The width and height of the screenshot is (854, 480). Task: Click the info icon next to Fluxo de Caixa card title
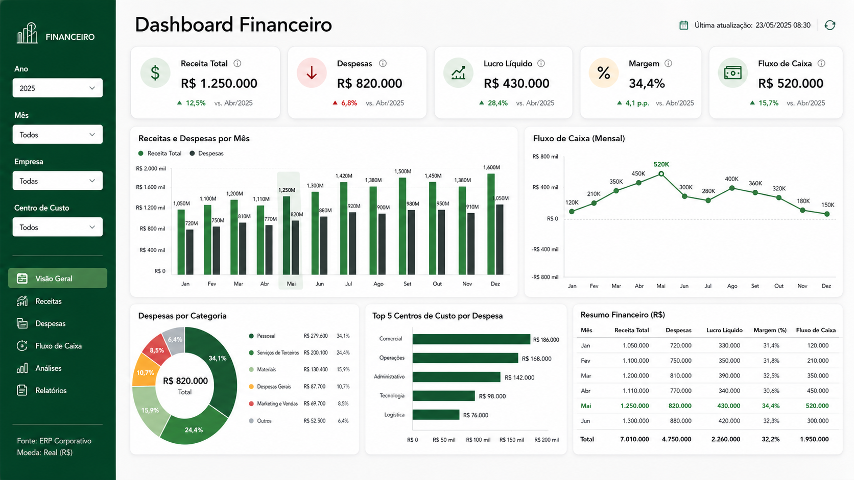(821, 63)
